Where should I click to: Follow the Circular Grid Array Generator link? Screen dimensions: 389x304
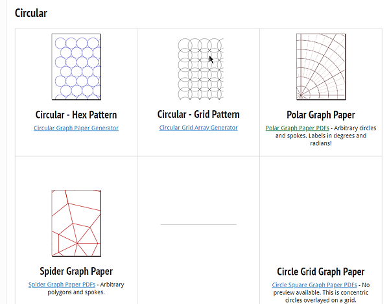click(x=198, y=128)
